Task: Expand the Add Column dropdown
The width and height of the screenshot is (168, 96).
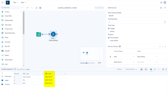Action: tap(124, 62)
